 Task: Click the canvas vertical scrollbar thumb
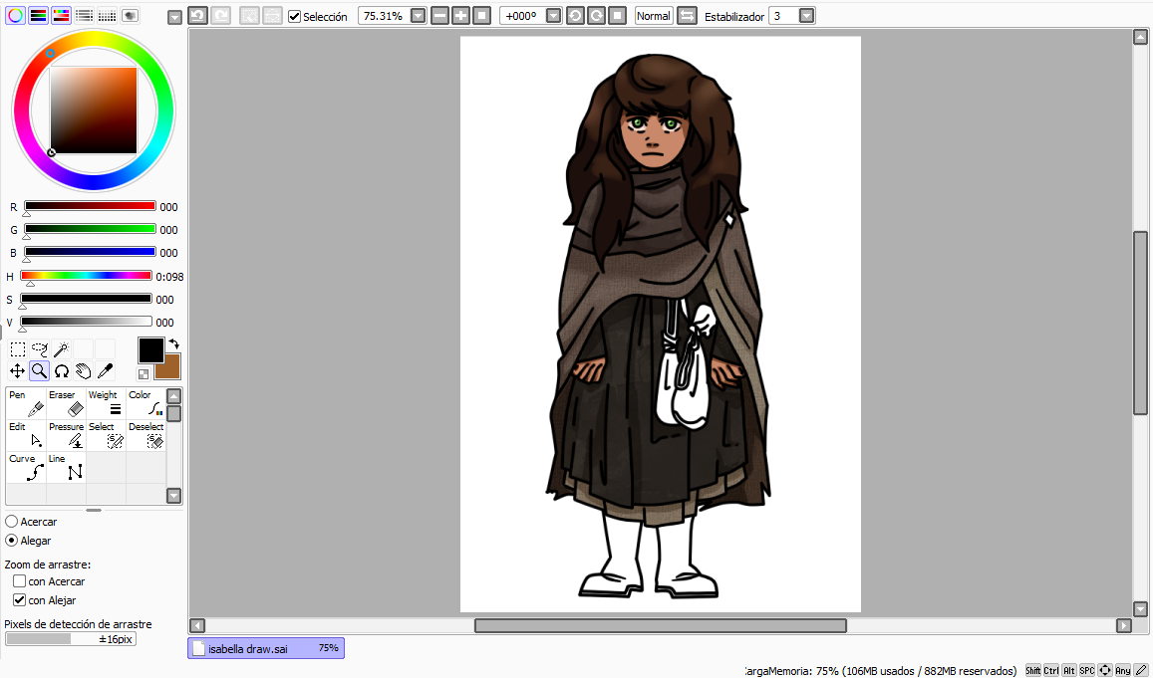click(x=1140, y=324)
